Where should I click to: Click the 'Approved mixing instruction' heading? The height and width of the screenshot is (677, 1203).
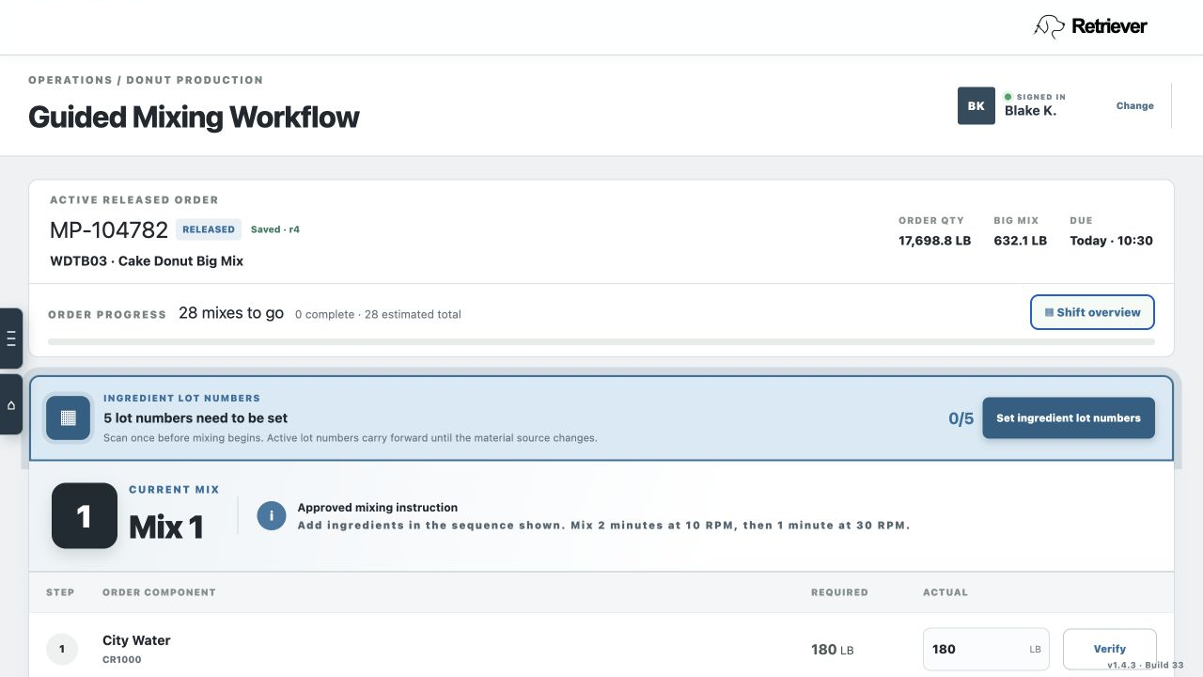pos(378,508)
